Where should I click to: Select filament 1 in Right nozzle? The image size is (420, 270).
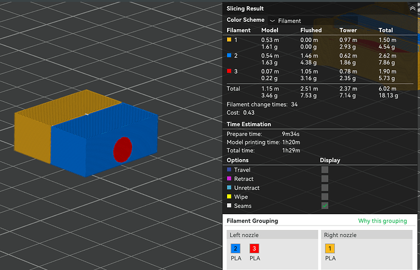(330, 248)
